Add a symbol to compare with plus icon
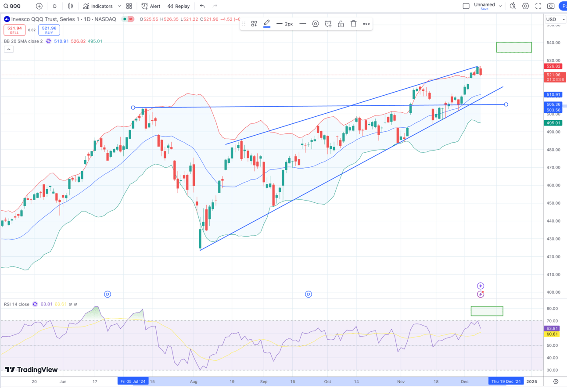Screen dimensions: 567x388 tap(39, 6)
